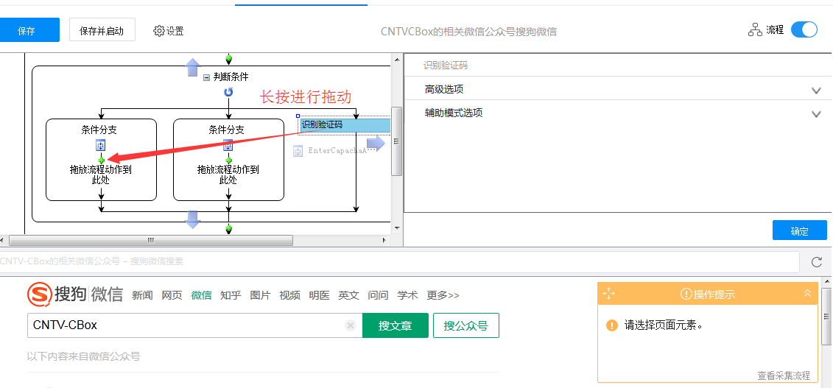
Task: Open the 新闻 tab on Sogou
Action: (x=142, y=295)
